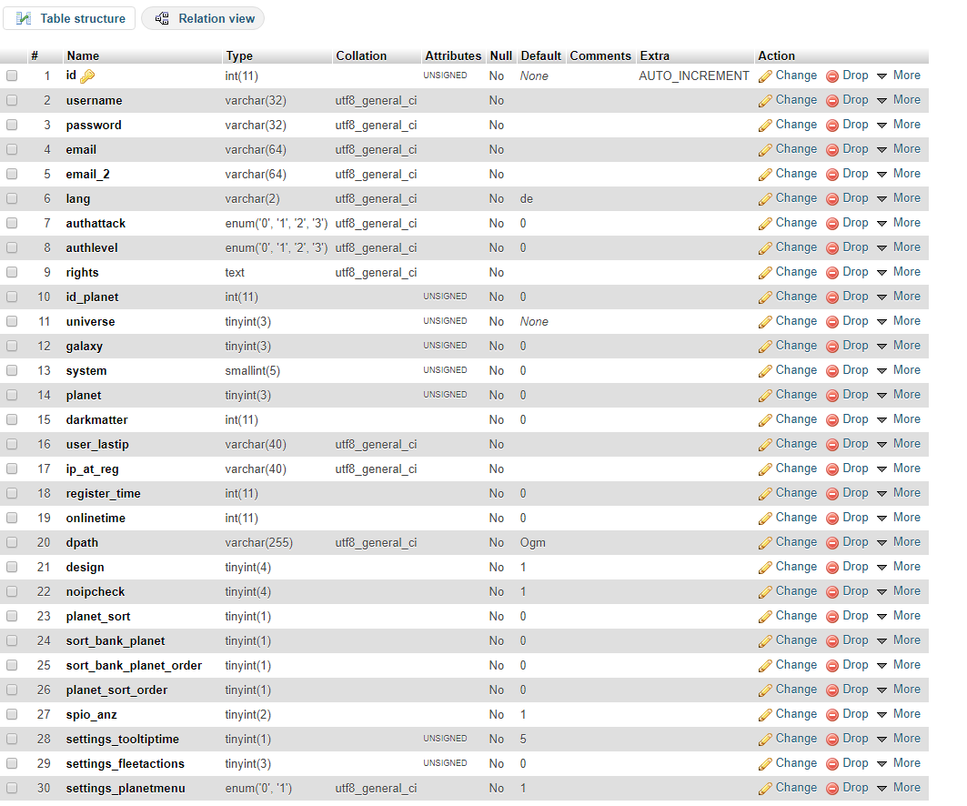Check the settings_fleetactions row checkbox
Screen dimensions: 967x806
tap(12, 763)
